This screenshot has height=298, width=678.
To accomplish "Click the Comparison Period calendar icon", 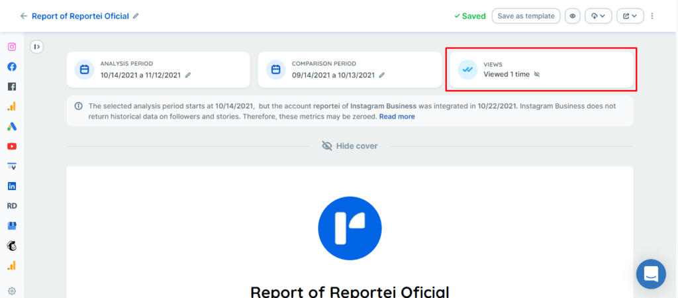I will (276, 70).
